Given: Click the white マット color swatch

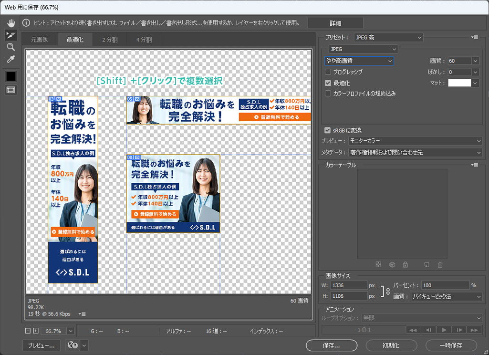Looking at the screenshot, I should point(459,83).
